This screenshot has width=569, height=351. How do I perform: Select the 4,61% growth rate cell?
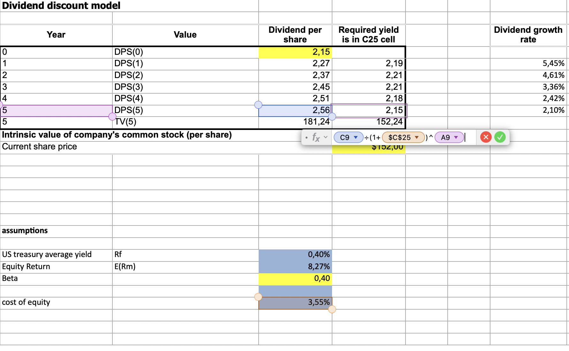point(528,75)
